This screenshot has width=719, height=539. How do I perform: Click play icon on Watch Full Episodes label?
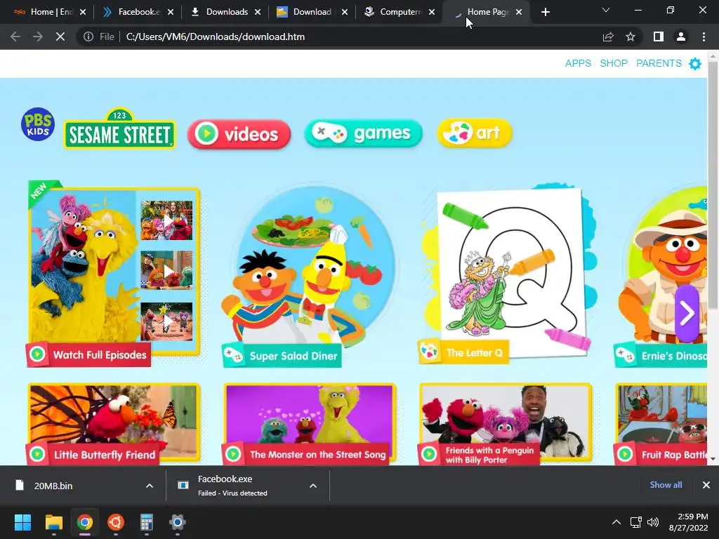37,354
